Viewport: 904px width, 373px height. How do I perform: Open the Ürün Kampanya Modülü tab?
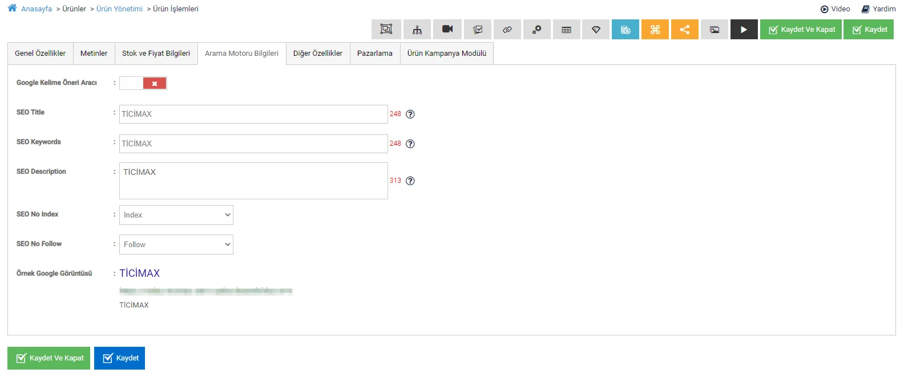pos(447,54)
